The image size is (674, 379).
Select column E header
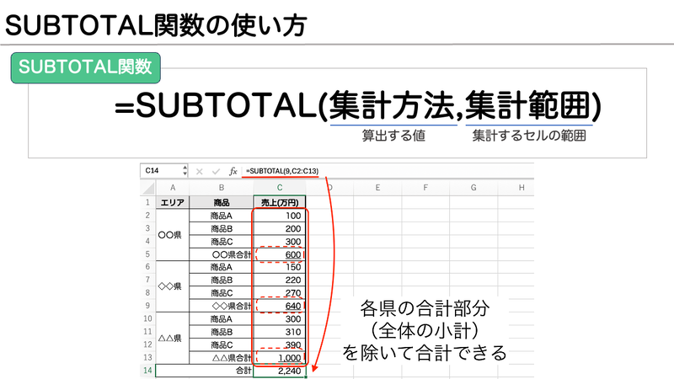coord(377,188)
